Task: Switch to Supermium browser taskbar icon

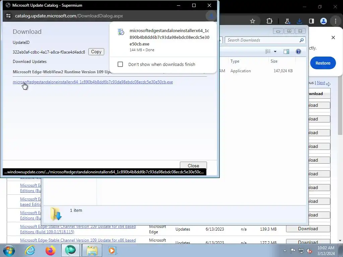Action: pos(70,250)
